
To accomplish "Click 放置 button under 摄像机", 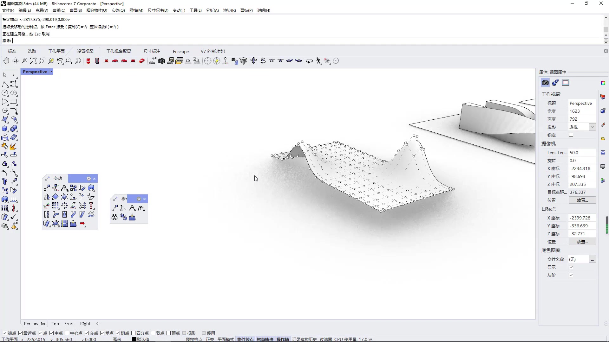I will [582, 200].
